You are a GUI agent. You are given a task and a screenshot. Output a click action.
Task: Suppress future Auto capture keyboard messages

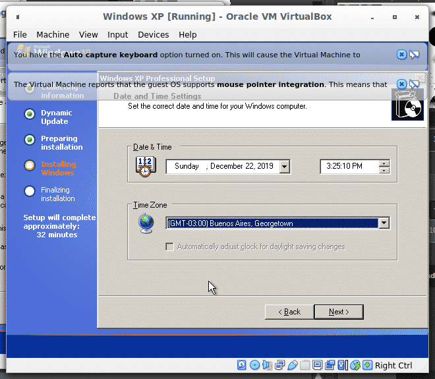[414, 55]
